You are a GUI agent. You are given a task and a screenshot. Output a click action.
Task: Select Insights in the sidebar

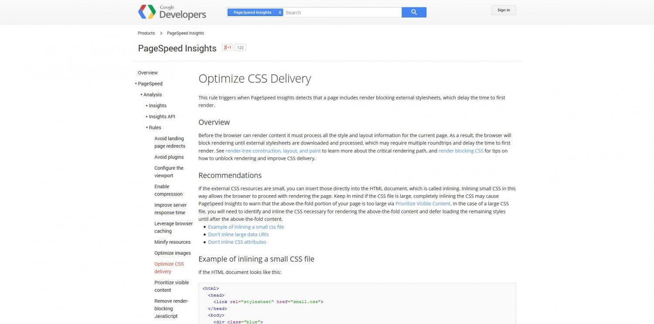pyautogui.click(x=158, y=106)
